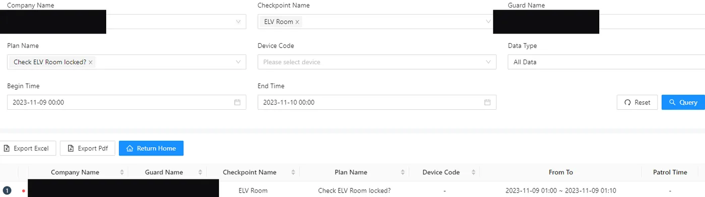705x197 pixels.
Task: Open the Device Code select dropdown
Action: (x=377, y=62)
